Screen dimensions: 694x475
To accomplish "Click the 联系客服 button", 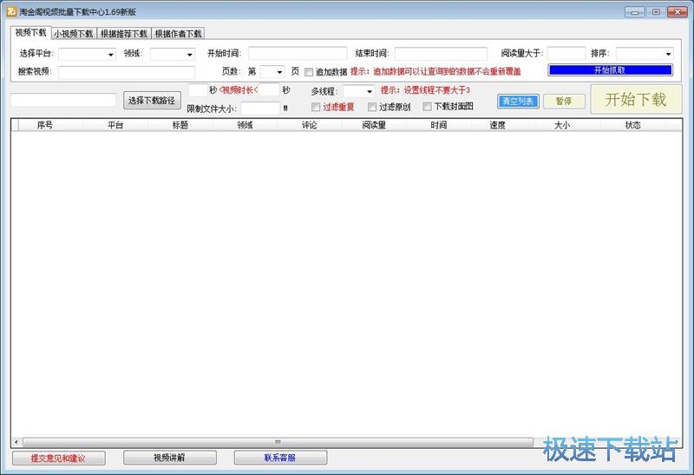I will pos(280,458).
